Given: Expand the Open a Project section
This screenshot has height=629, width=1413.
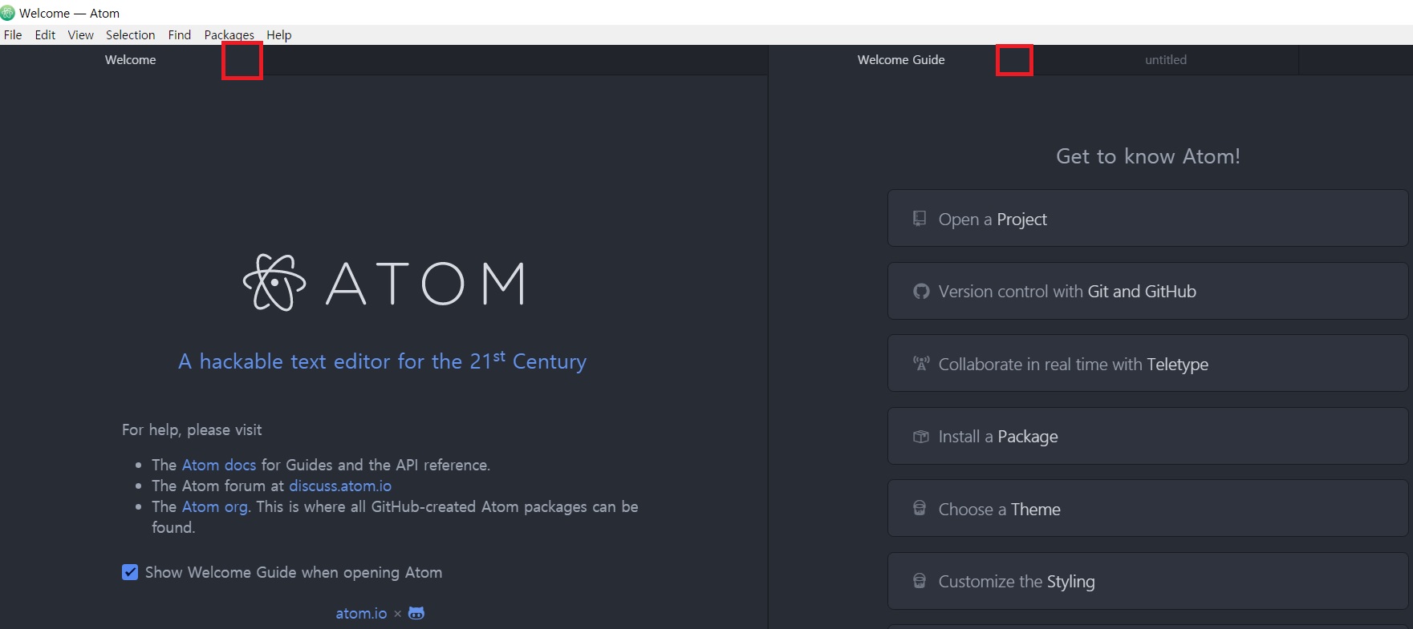Looking at the screenshot, I should click(1148, 218).
